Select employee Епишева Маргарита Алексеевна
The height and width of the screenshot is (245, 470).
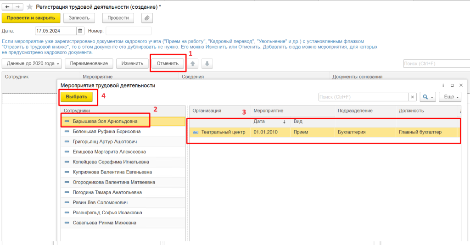123,152
